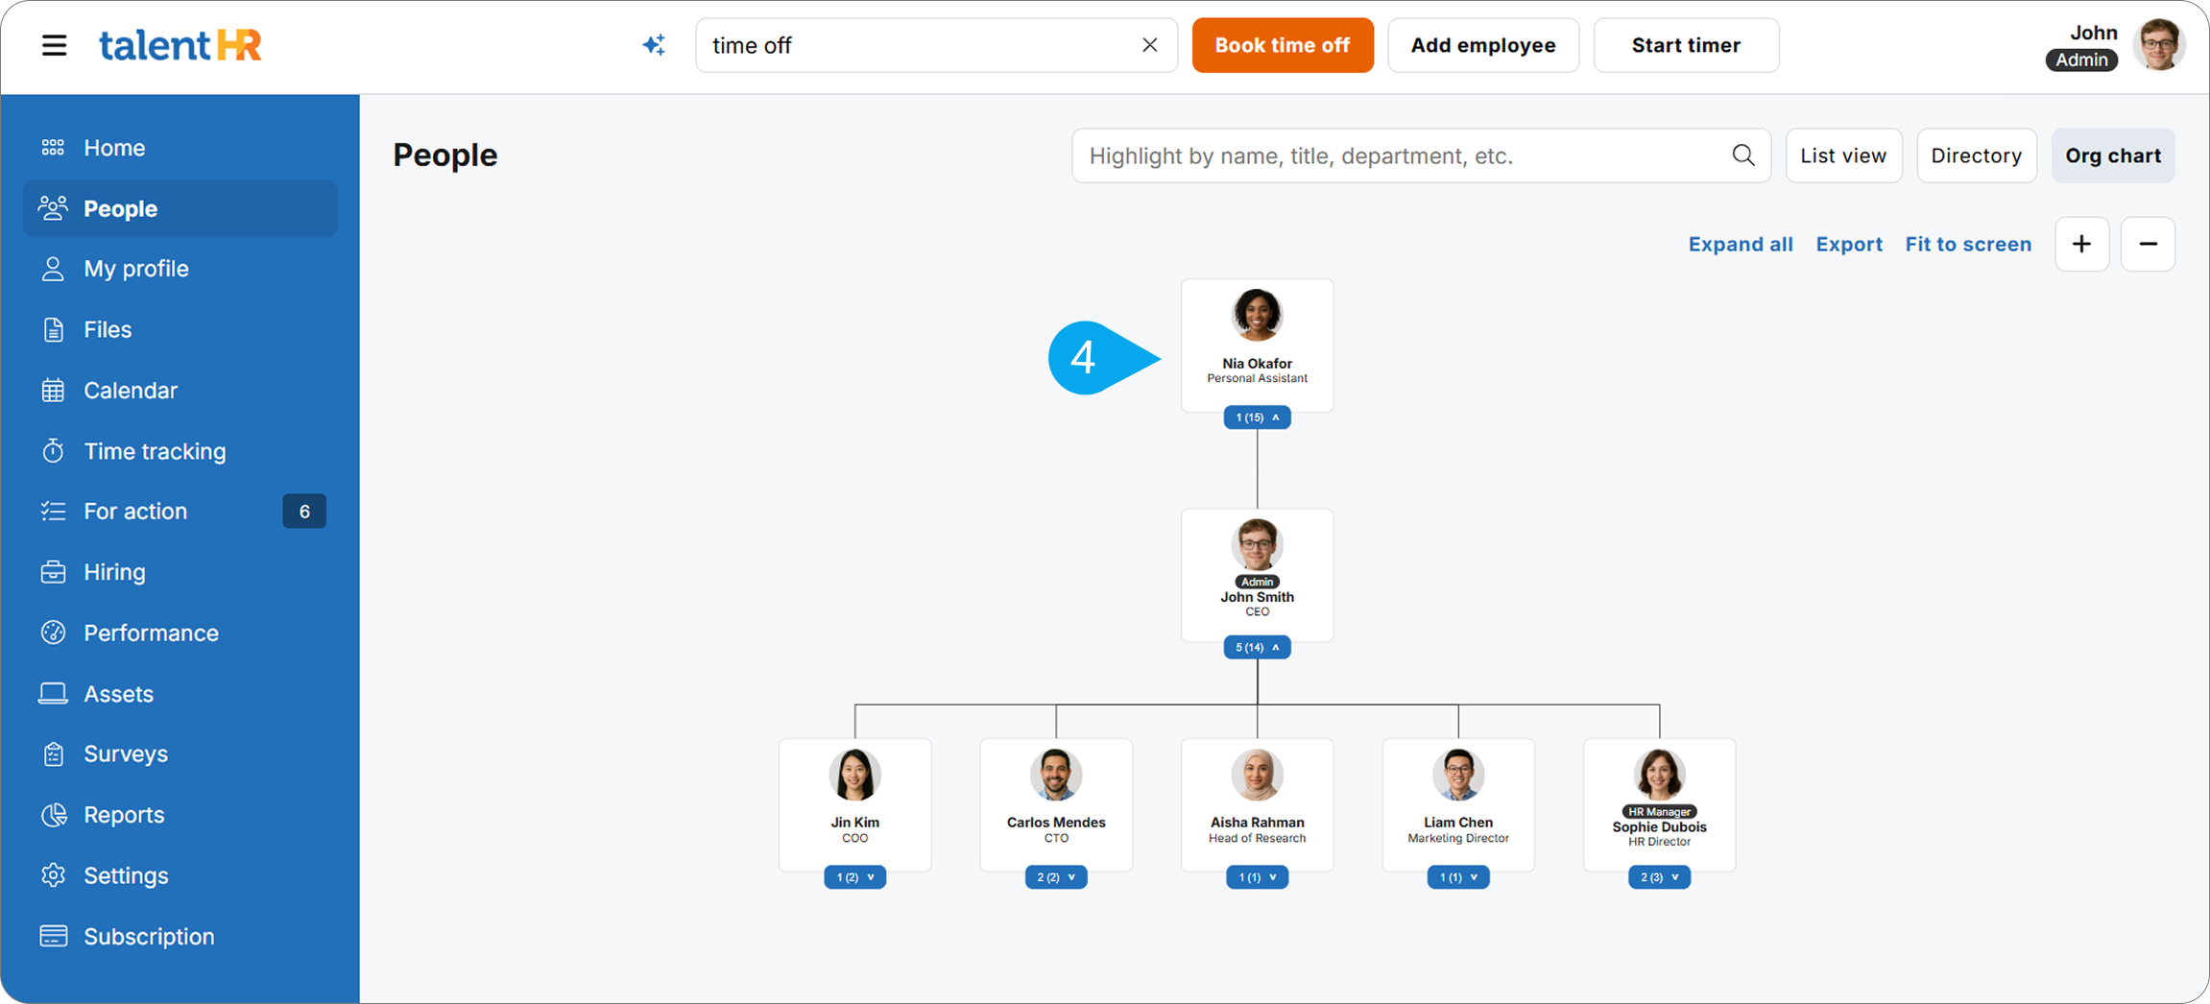
Task: Expand Jin Kim's direct reports
Action: coord(854,876)
